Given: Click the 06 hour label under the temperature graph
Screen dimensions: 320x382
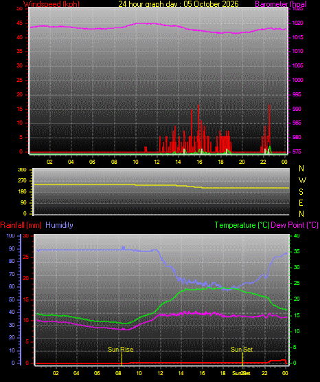Looking at the screenshot, I should tap(97, 373).
